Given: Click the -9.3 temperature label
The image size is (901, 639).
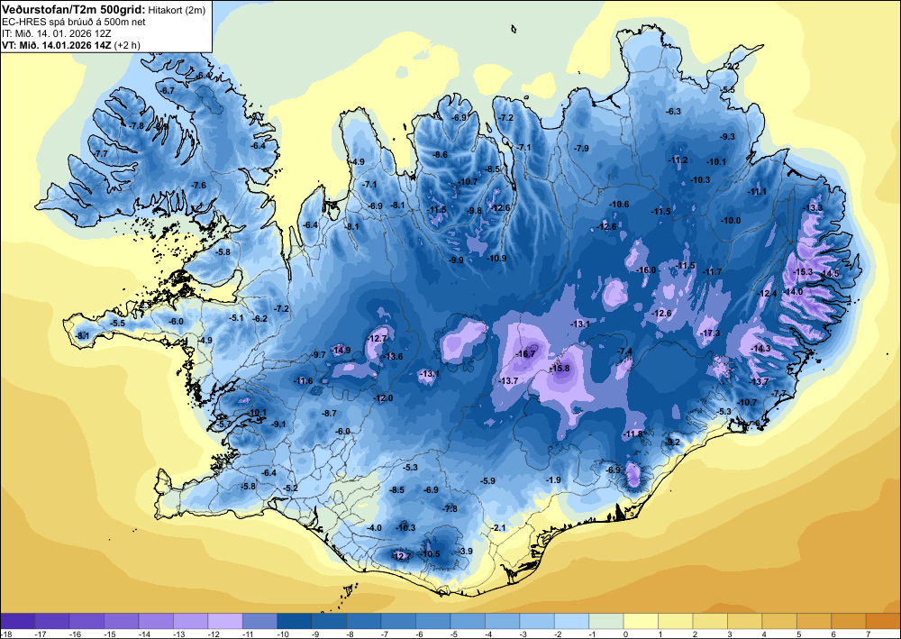Looking at the screenshot, I should [x=727, y=136].
